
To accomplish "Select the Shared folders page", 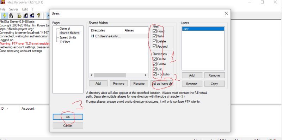I will [x=69, y=33].
